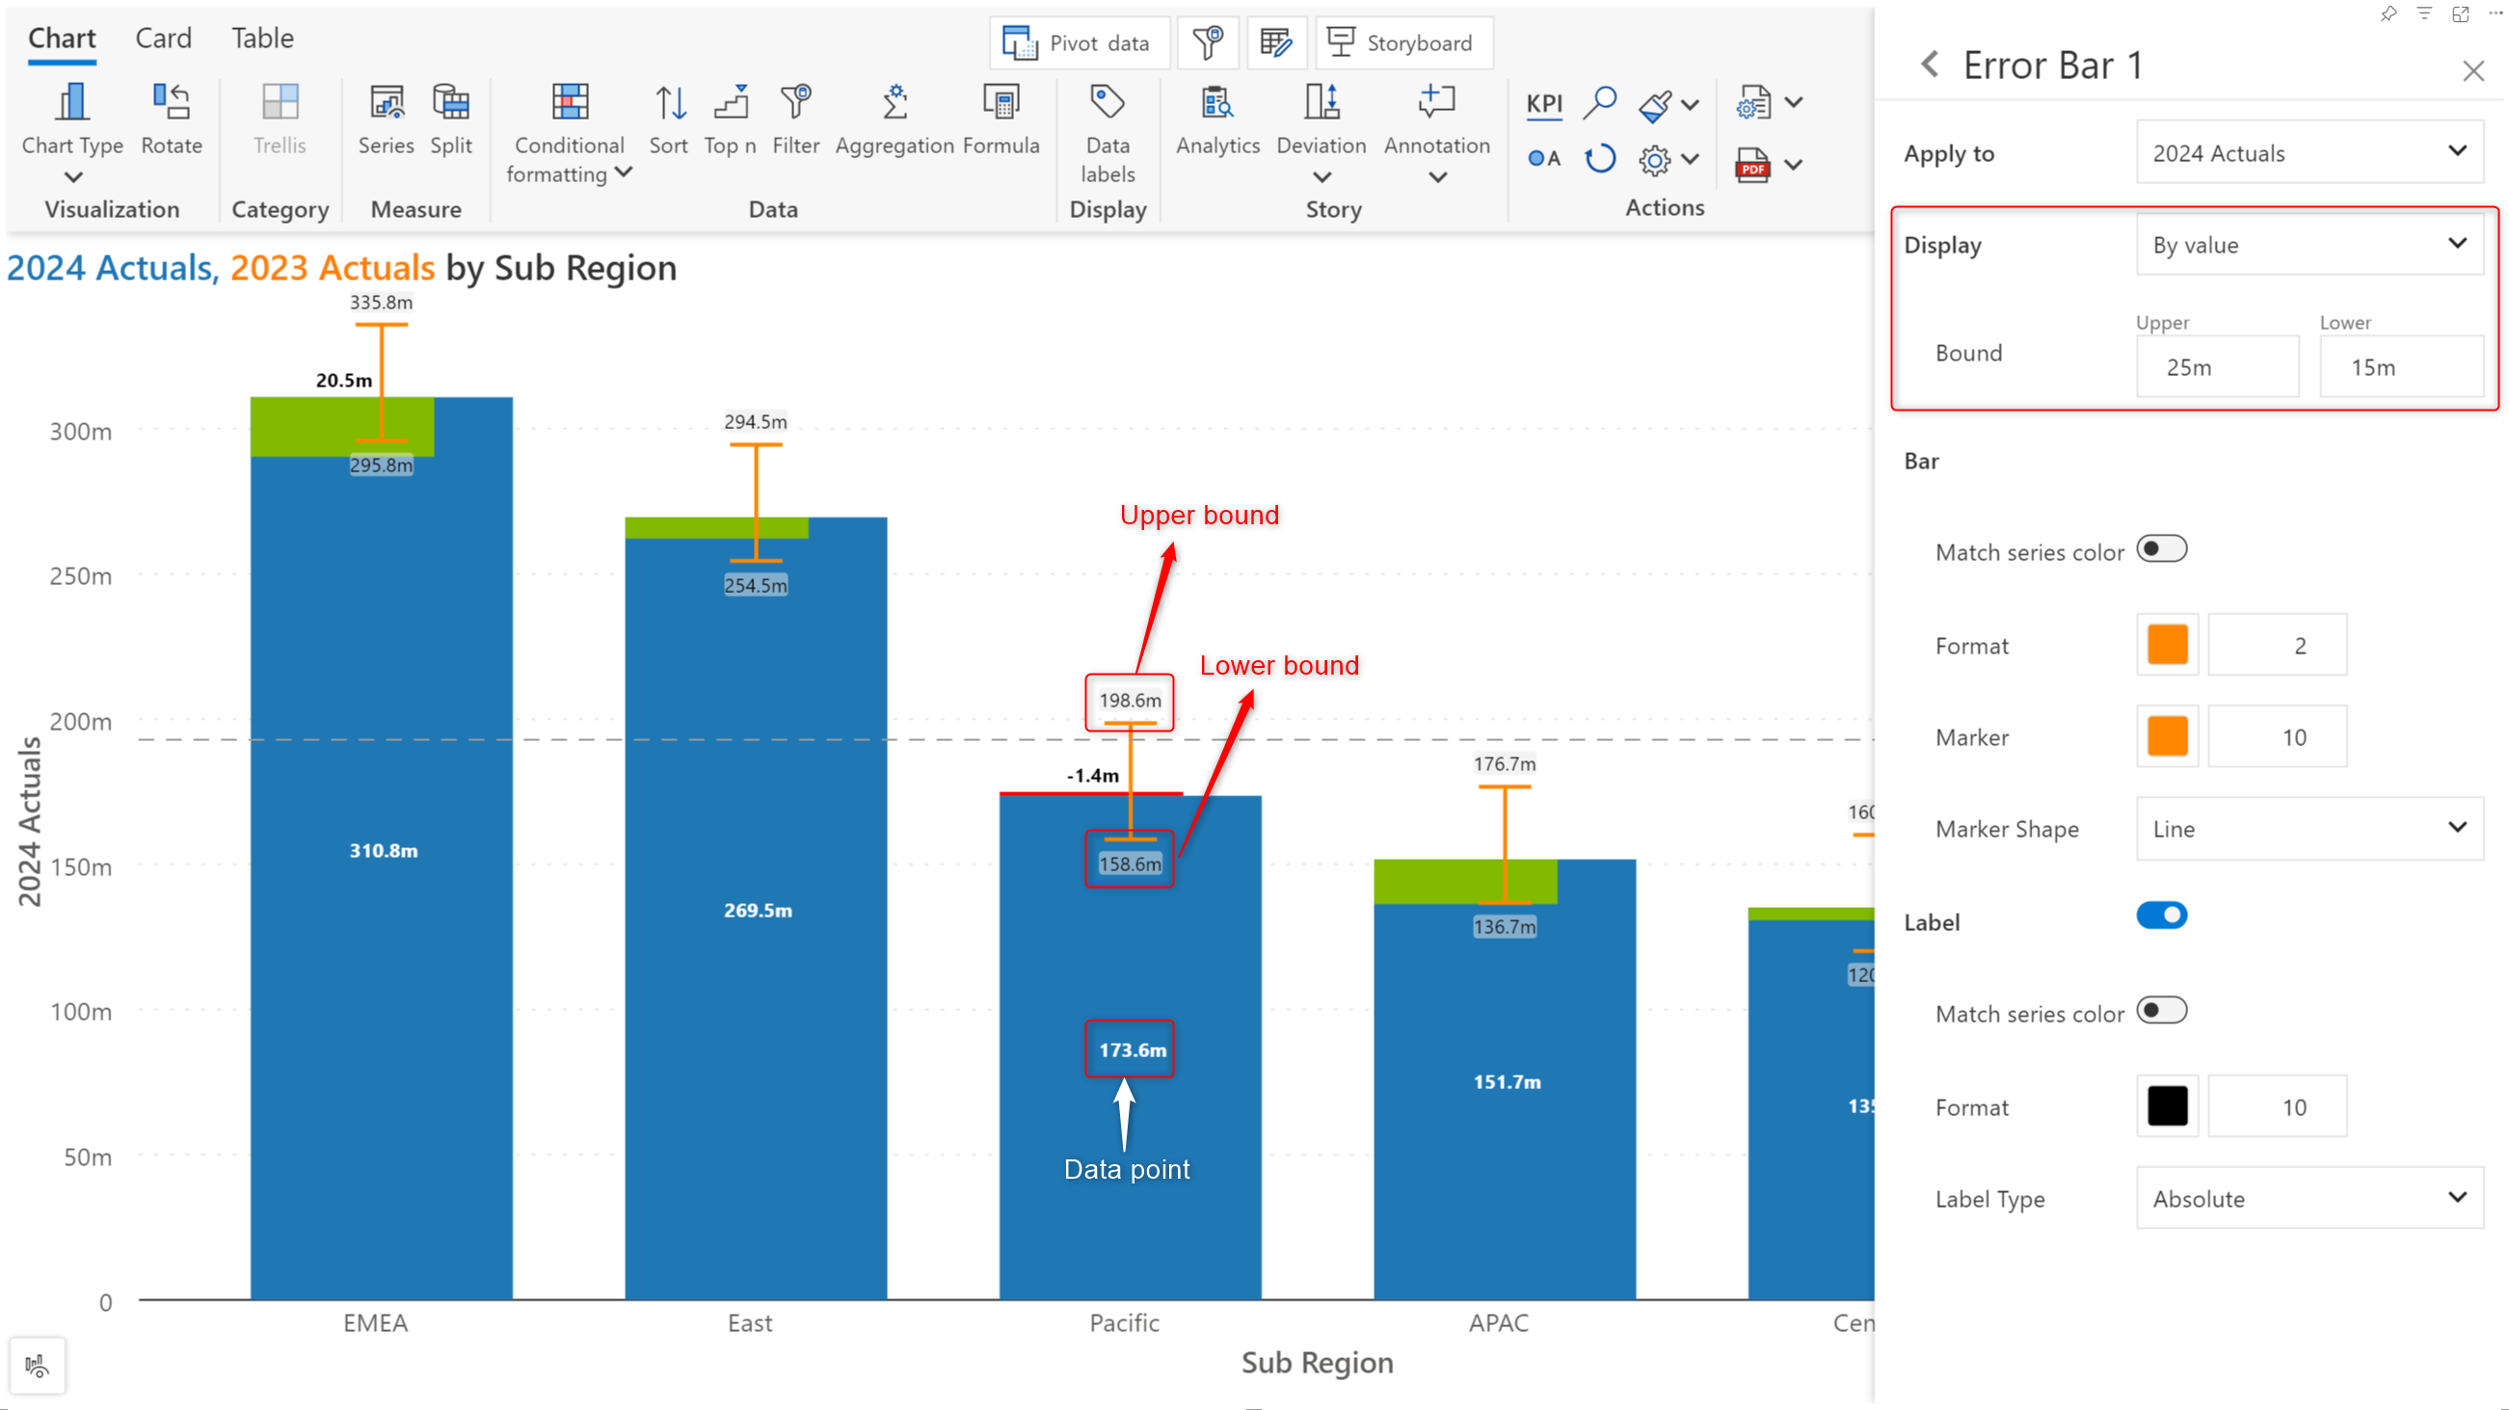Click the Marker orange color swatch
Image resolution: width=2509 pixels, height=1410 pixels.
[x=2167, y=736]
